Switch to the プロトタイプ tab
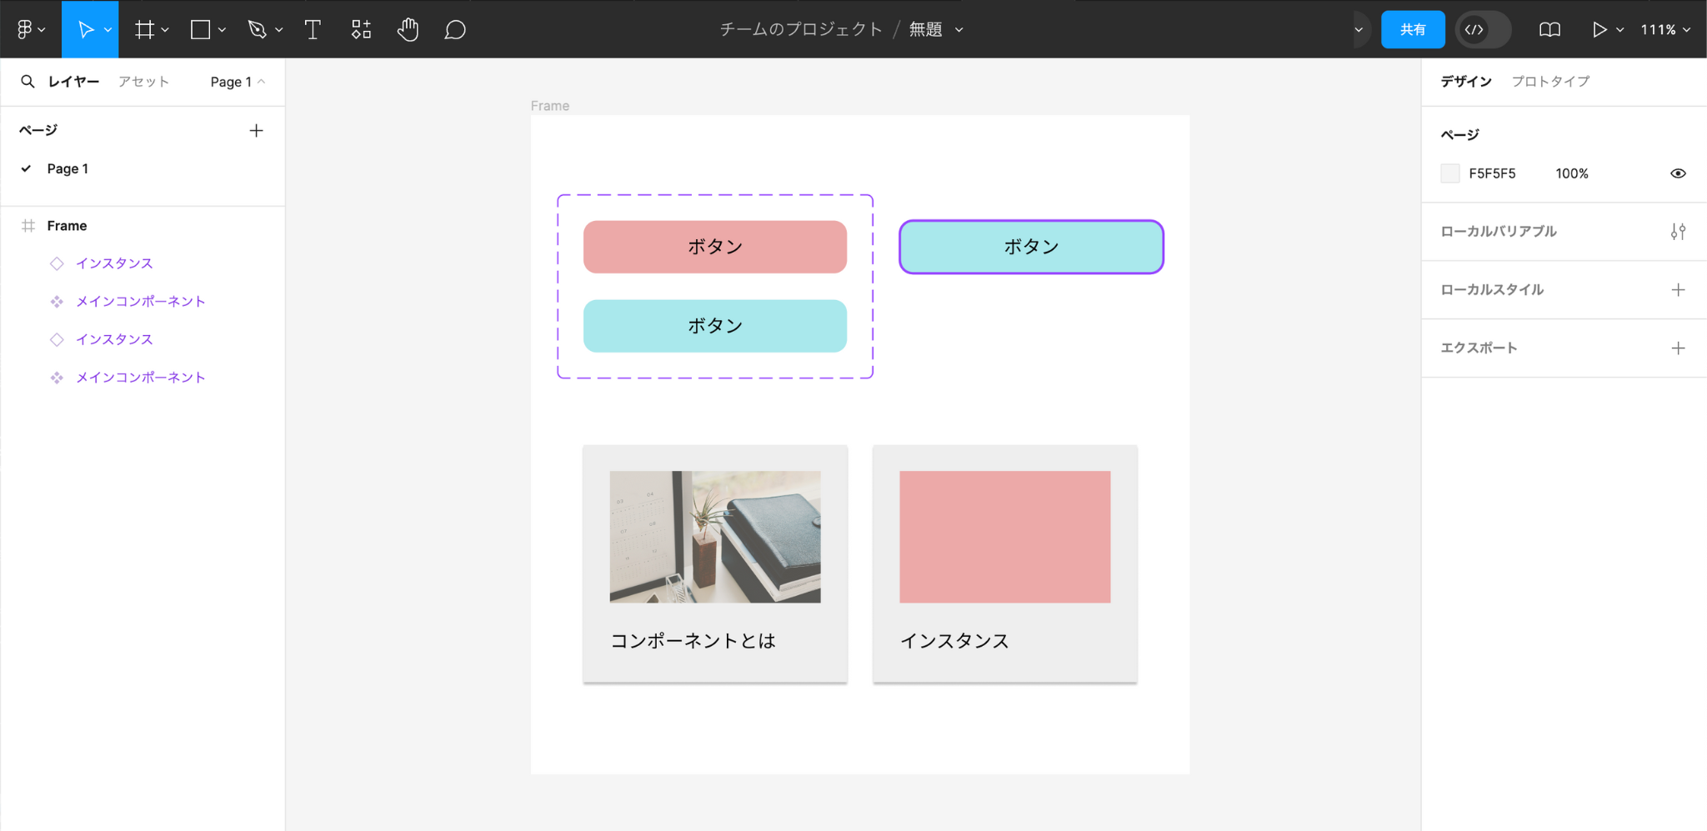 [1550, 81]
